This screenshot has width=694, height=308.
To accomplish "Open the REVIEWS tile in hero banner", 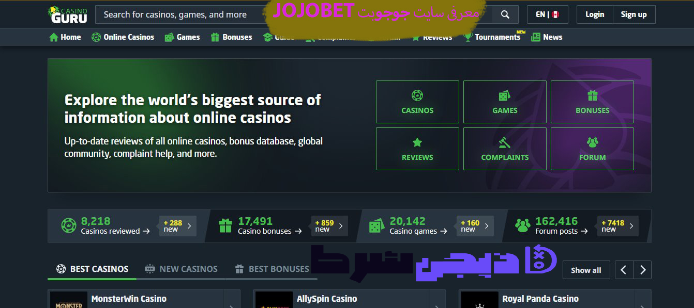I will click(x=417, y=149).
